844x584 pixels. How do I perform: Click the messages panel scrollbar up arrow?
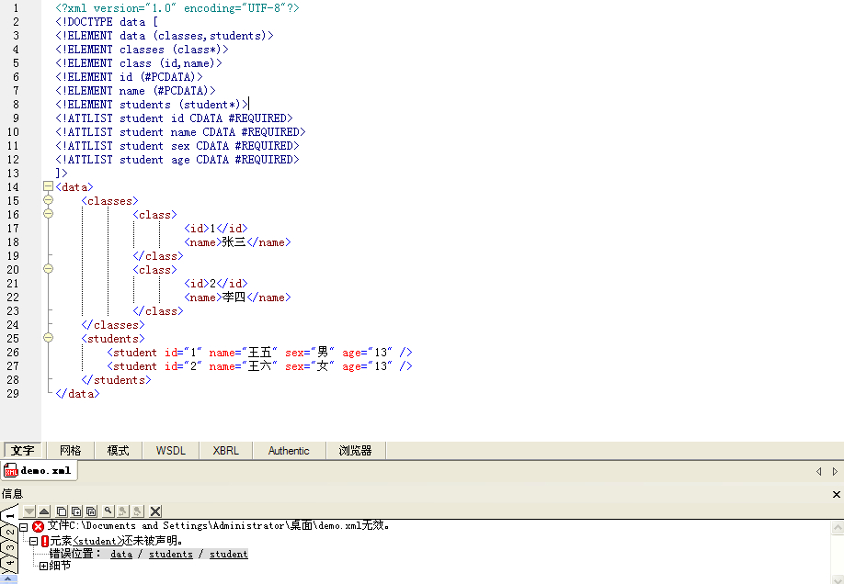pos(838,528)
